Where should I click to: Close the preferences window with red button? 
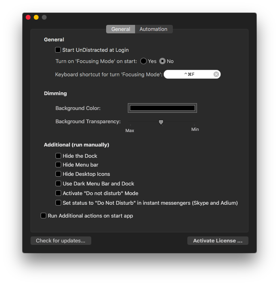pyautogui.click(x=28, y=17)
